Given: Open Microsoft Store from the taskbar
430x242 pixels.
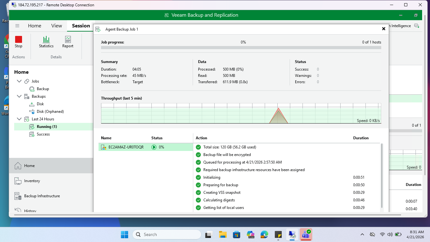Looking at the screenshot, I should click(x=237, y=234).
